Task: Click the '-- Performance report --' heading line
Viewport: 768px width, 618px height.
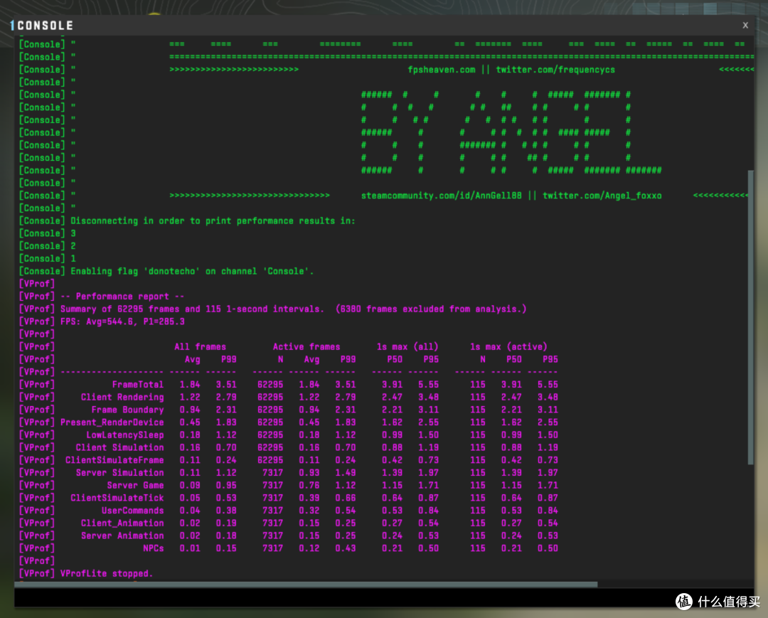Action: [x=122, y=297]
